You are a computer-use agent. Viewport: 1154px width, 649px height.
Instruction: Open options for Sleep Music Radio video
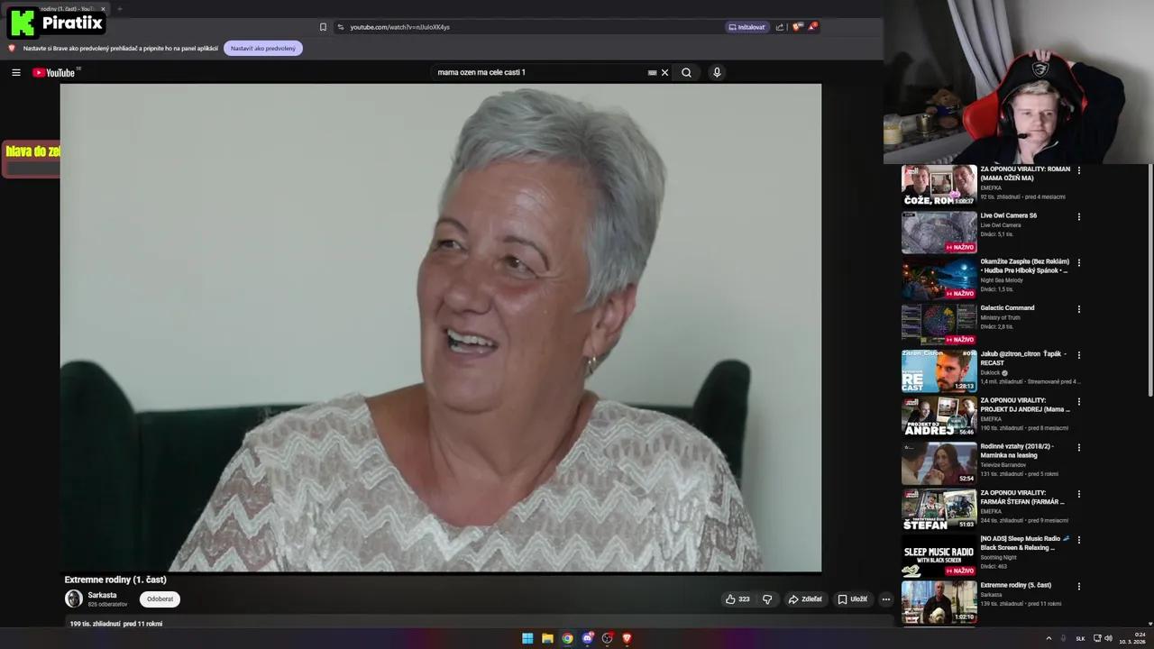pos(1078,540)
